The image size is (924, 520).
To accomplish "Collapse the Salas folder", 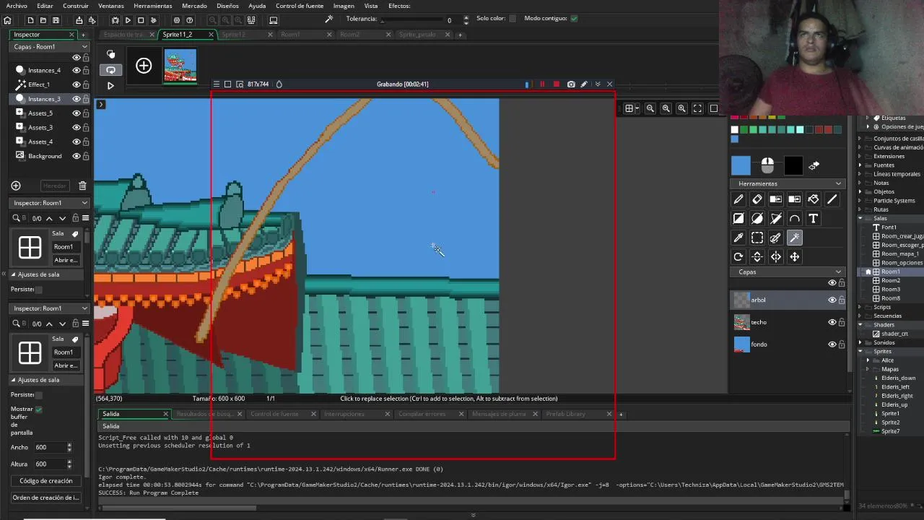I will pyautogui.click(x=861, y=218).
